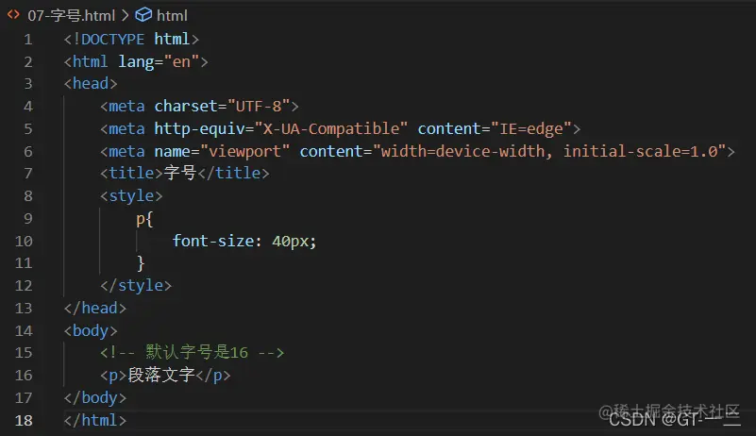756x436 pixels.
Task: Click line number 18 in the gutter
Action: (x=24, y=420)
